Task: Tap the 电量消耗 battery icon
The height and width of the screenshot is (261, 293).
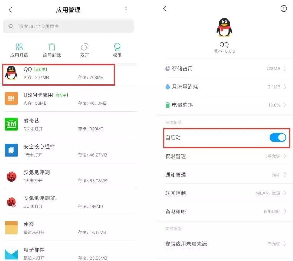Action: (167, 105)
